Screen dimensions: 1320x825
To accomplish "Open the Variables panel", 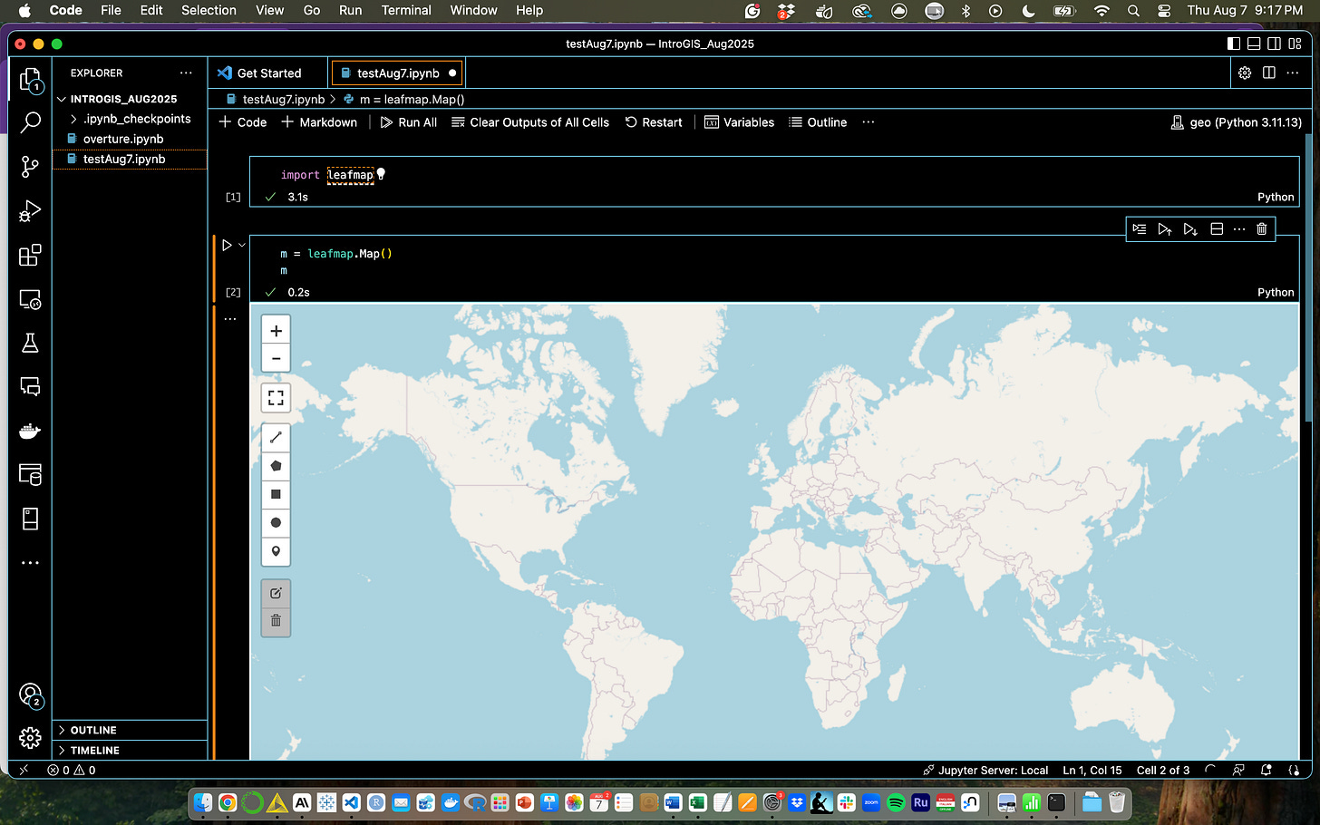I will pos(740,122).
